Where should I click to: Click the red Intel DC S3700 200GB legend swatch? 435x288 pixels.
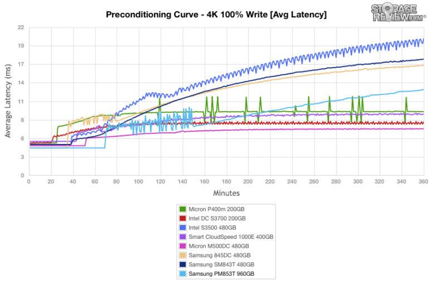182,218
